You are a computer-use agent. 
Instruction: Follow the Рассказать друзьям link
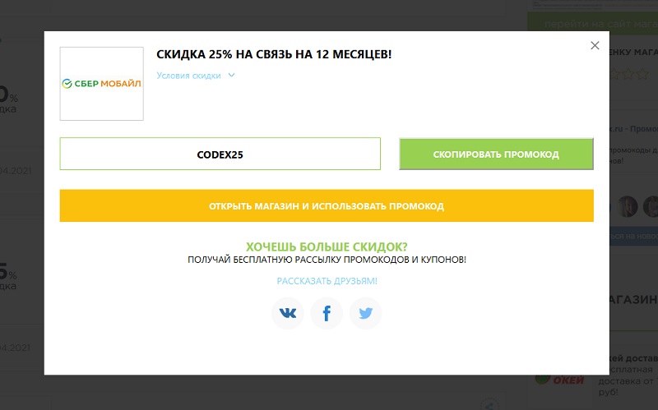[327, 281]
